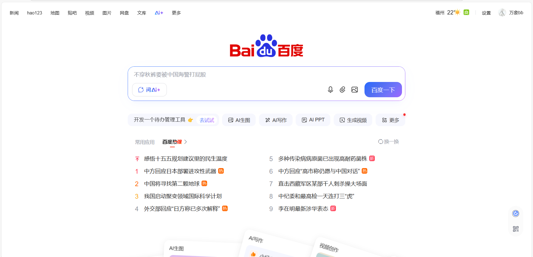Open hot search 中国将寻找第二颗地球
The image size is (533, 257).
(172, 184)
